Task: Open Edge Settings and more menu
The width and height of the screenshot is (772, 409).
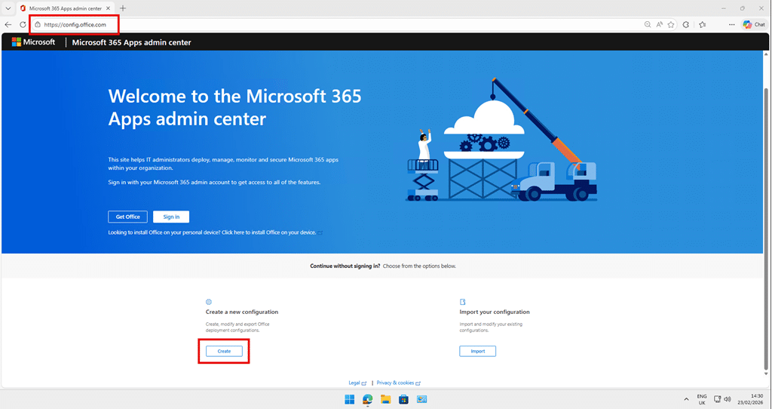Action: [x=730, y=25]
